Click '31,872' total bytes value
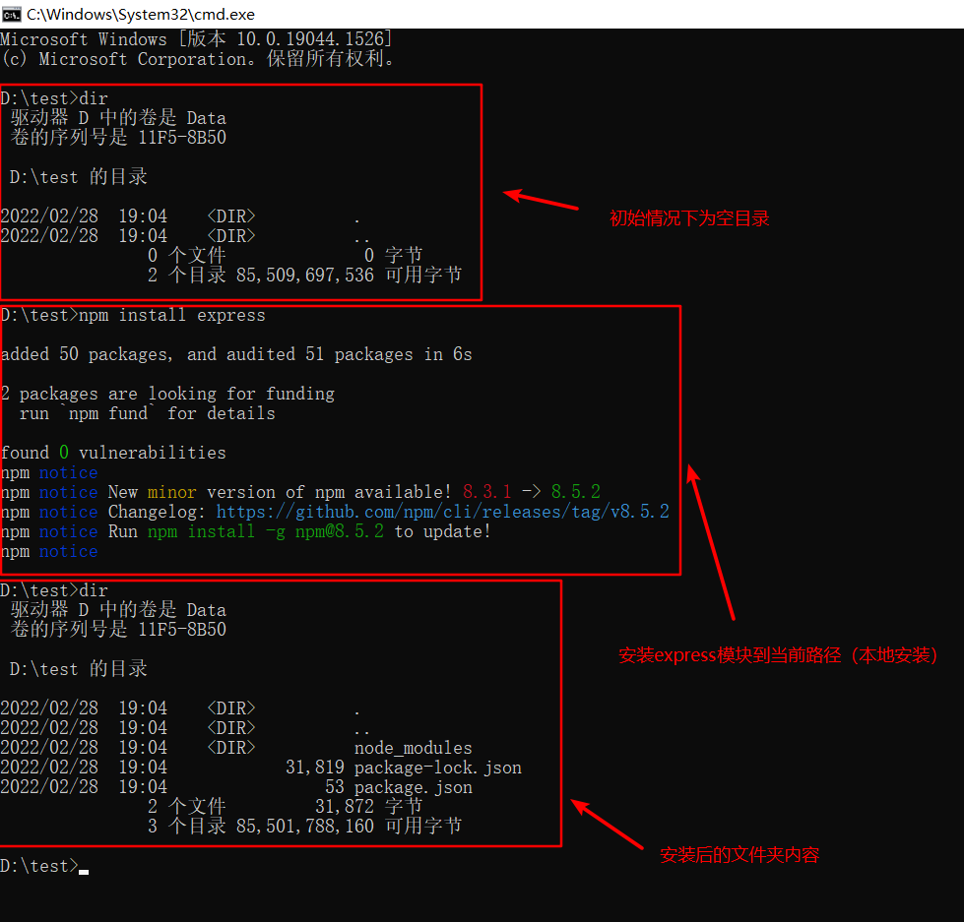 (345, 807)
